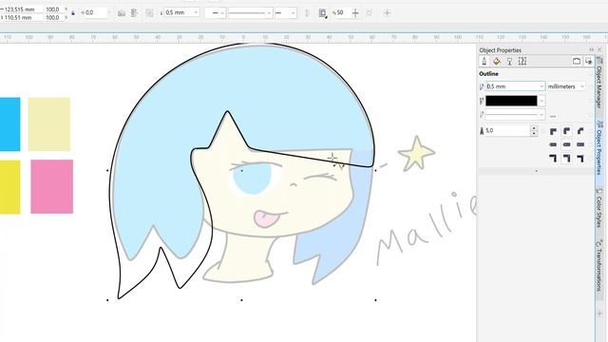Click the pale yellow color rectangle on canvas

tap(49, 124)
